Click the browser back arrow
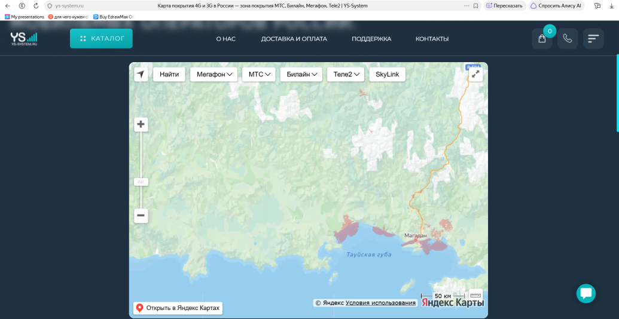The height and width of the screenshot is (319, 619). coord(8,6)
